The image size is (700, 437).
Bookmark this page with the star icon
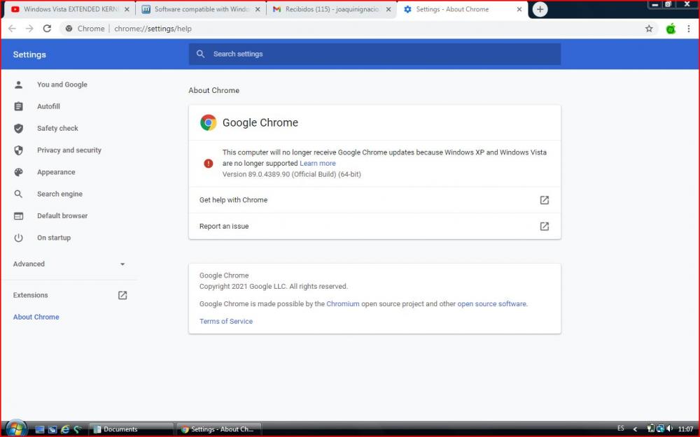point(649,29)
